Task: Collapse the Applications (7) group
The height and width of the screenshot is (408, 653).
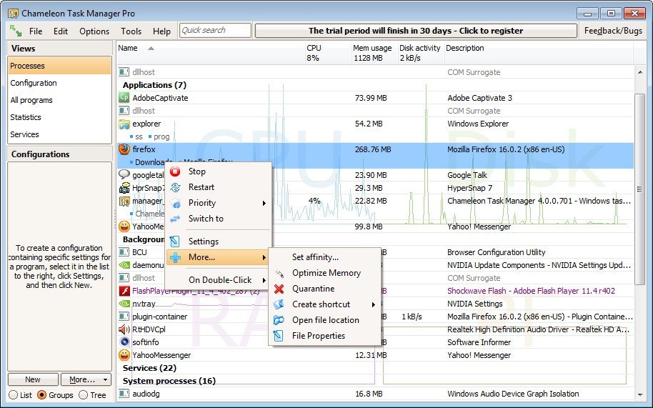Action: (x=154, y=85)
